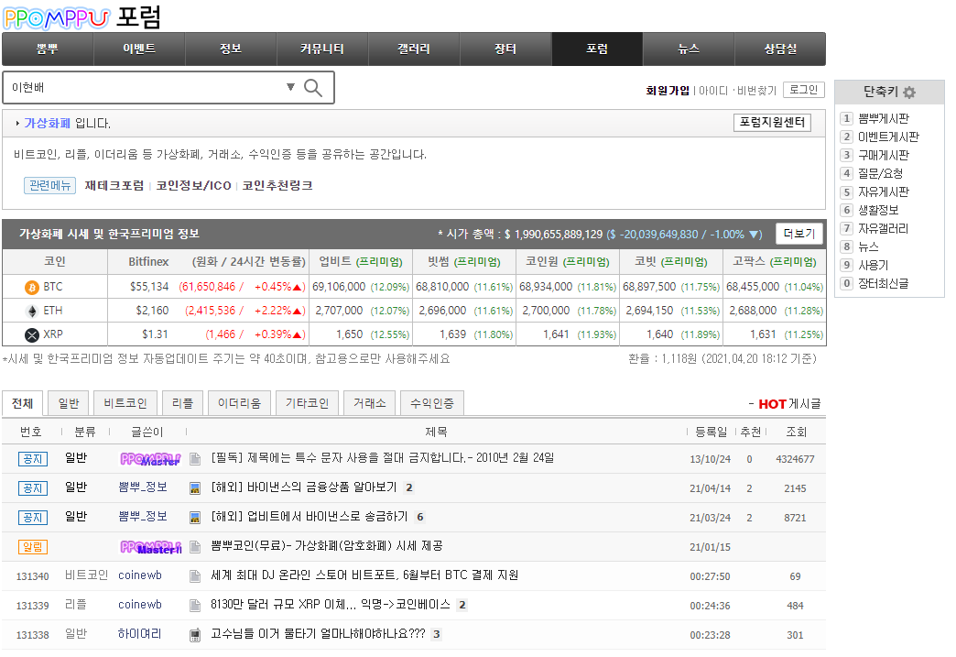Open the 갤러리 menu

(x=414, y=49)
